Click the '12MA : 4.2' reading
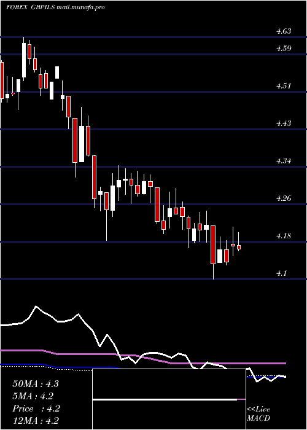 point(36,421)
